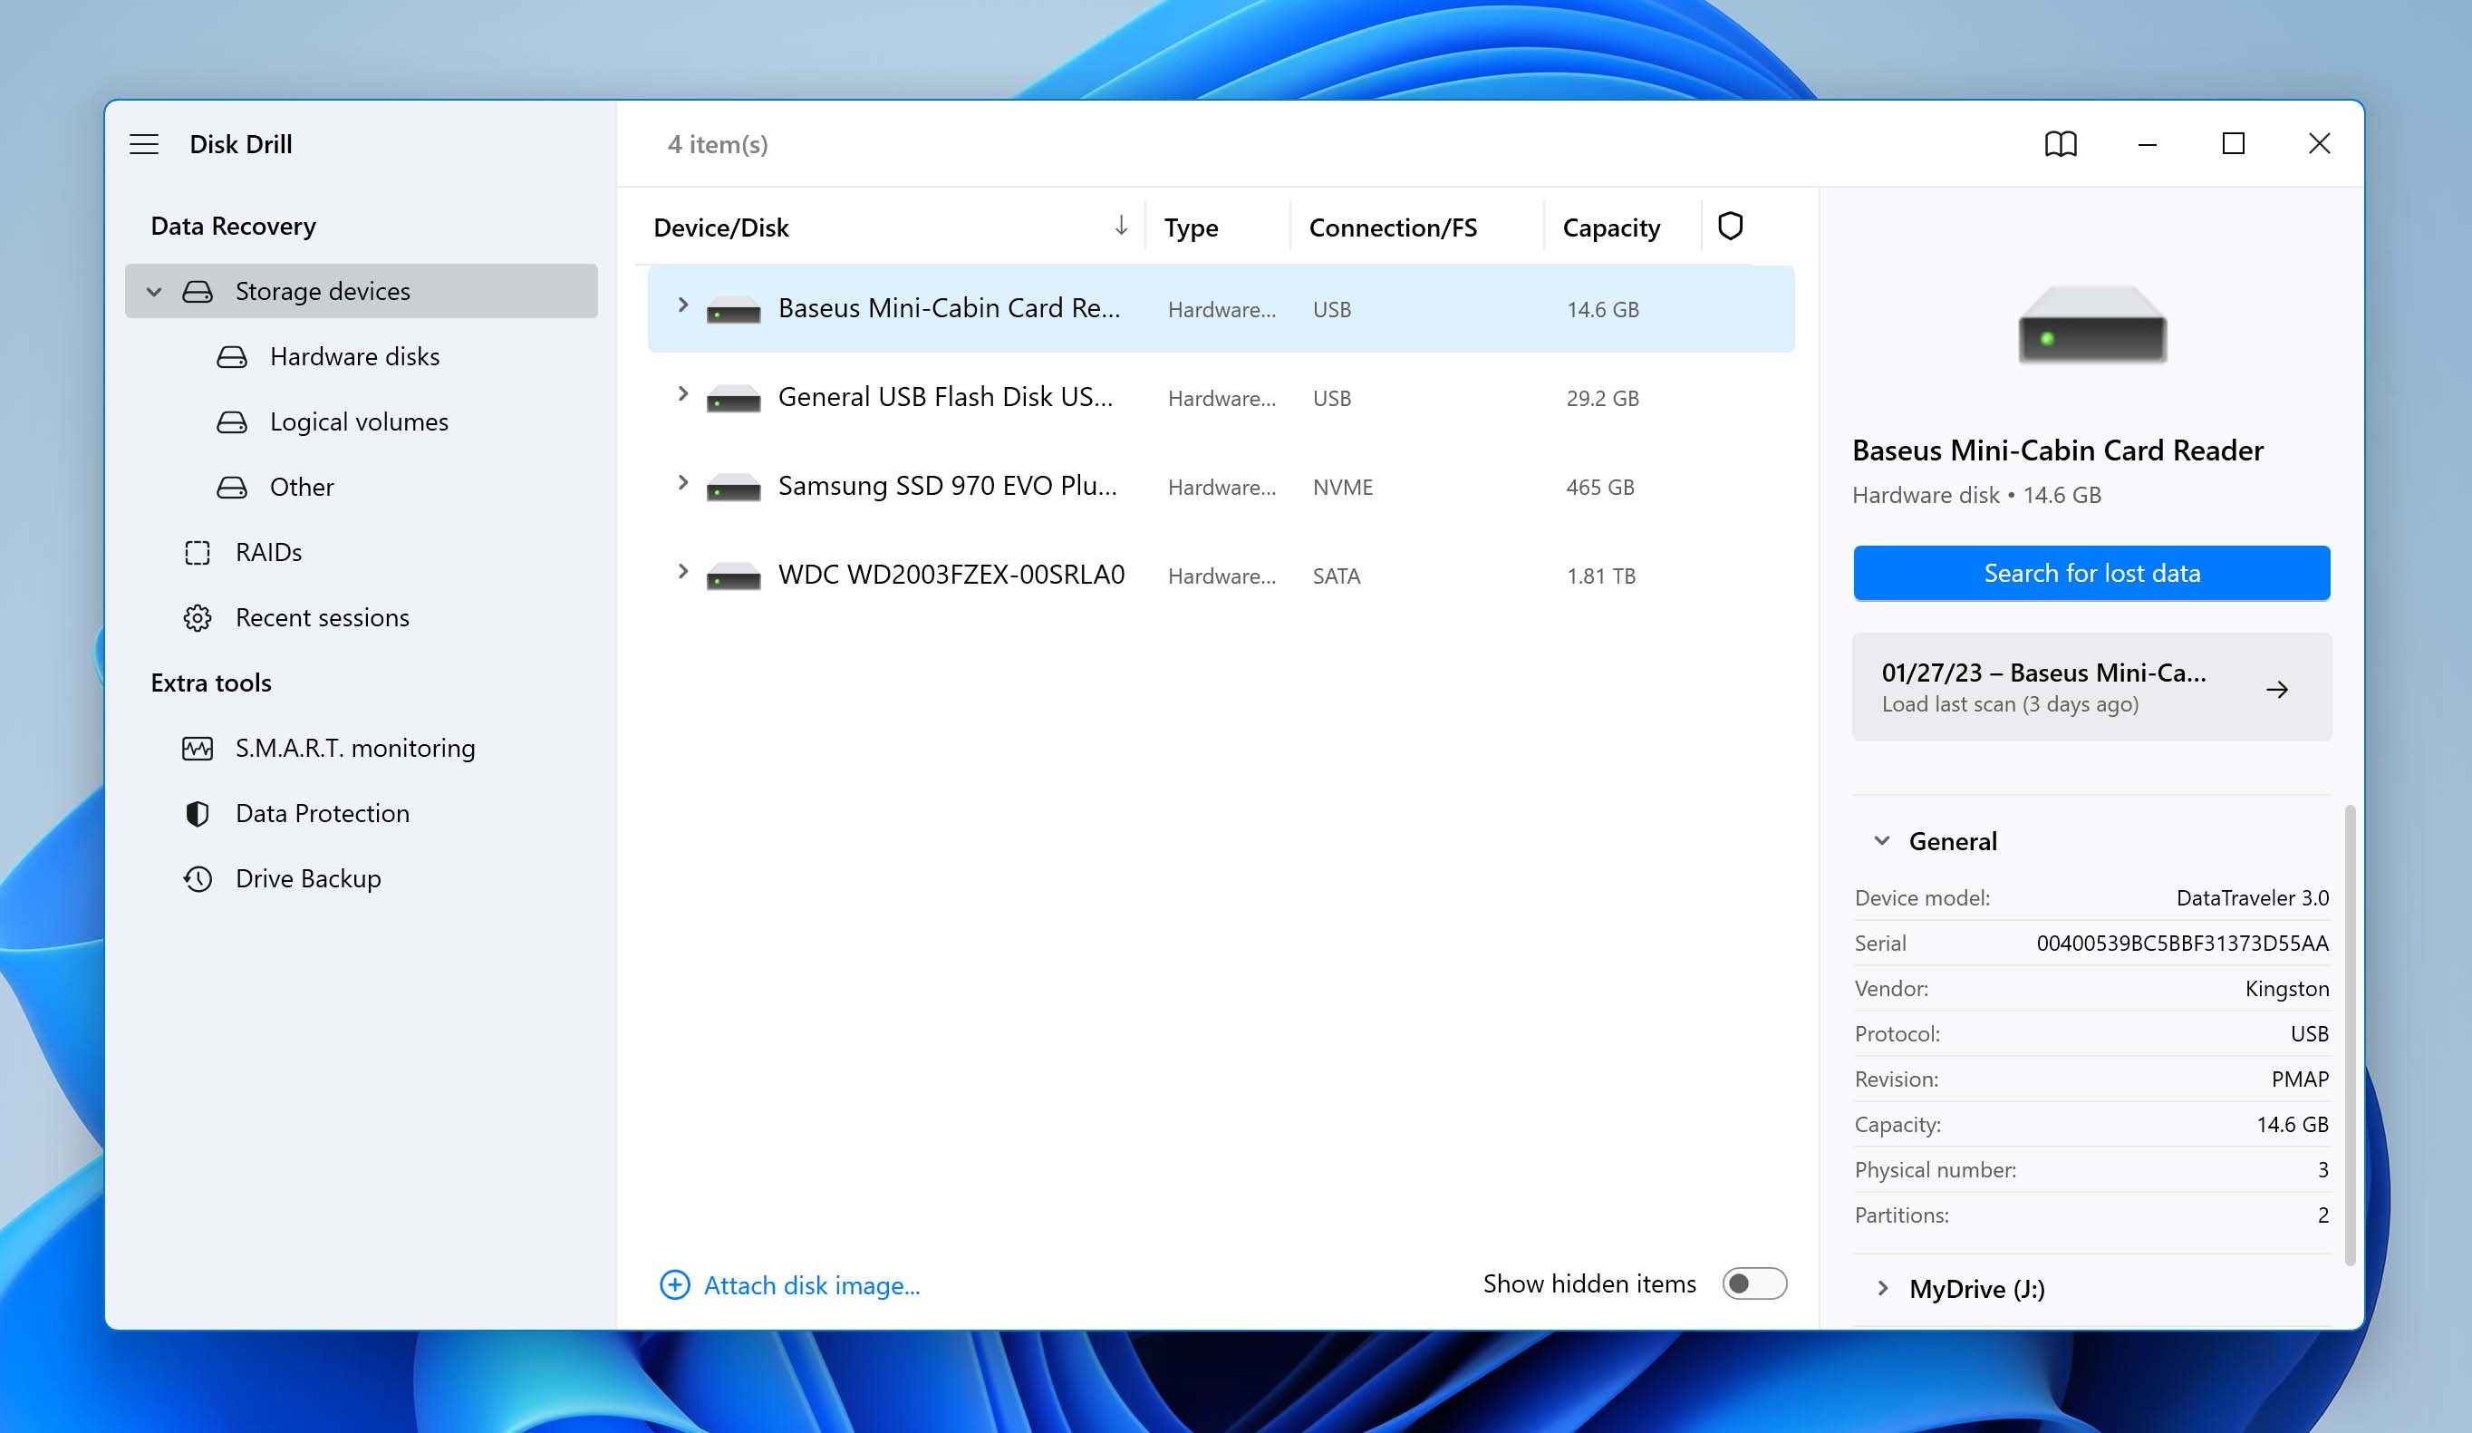This screenshot has width=2472, height=1433.
Task: Select the WDC WD2003FZEX-00SRLA0 disk
Action: click(950, 575)
